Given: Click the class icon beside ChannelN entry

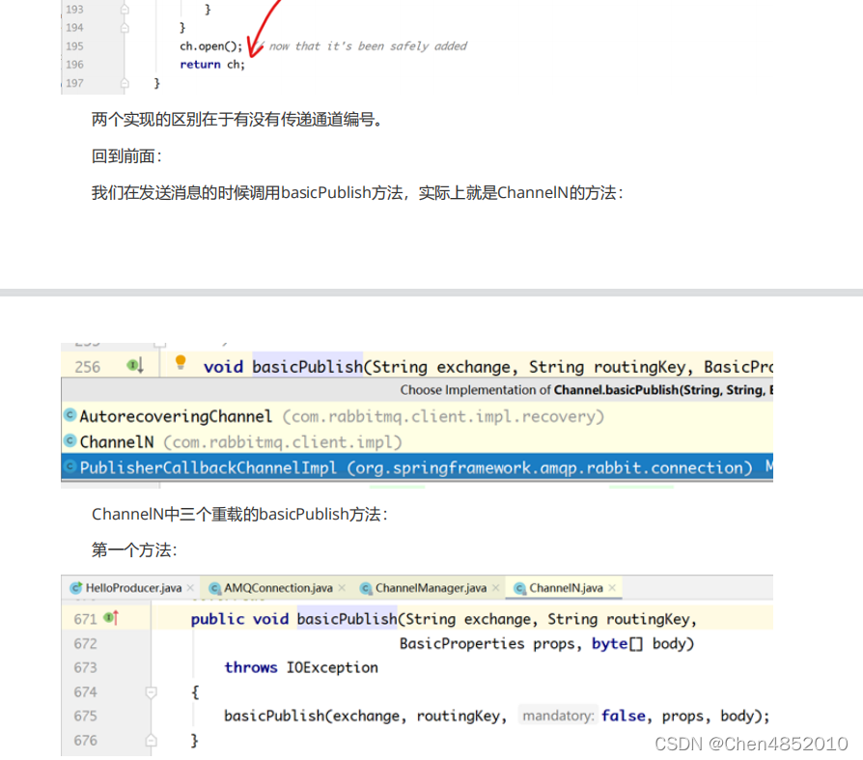Looking at the screenshot, I should (70, 440).
